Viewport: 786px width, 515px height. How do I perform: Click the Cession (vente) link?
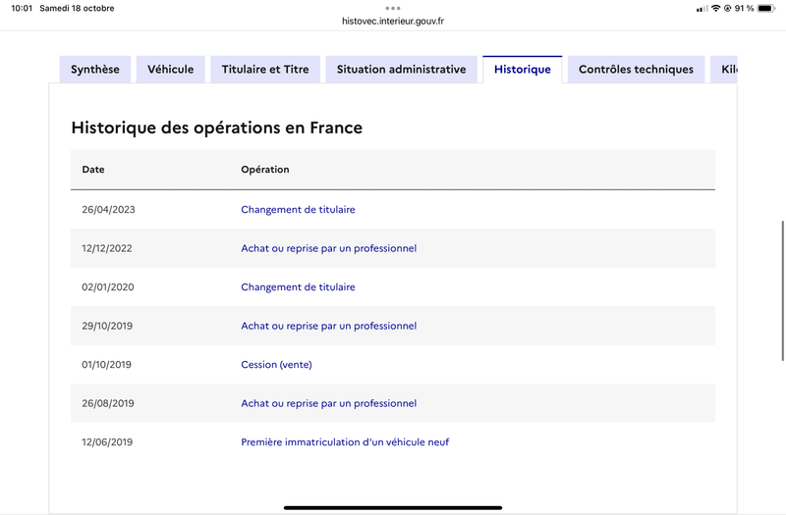pyautogui.click(x=276, y=365)
